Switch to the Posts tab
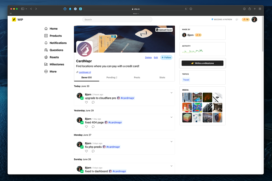This screenshot has width=272, height=181. tap(137, 78)
